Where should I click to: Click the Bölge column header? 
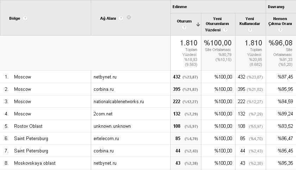click(x=14, y=18)
